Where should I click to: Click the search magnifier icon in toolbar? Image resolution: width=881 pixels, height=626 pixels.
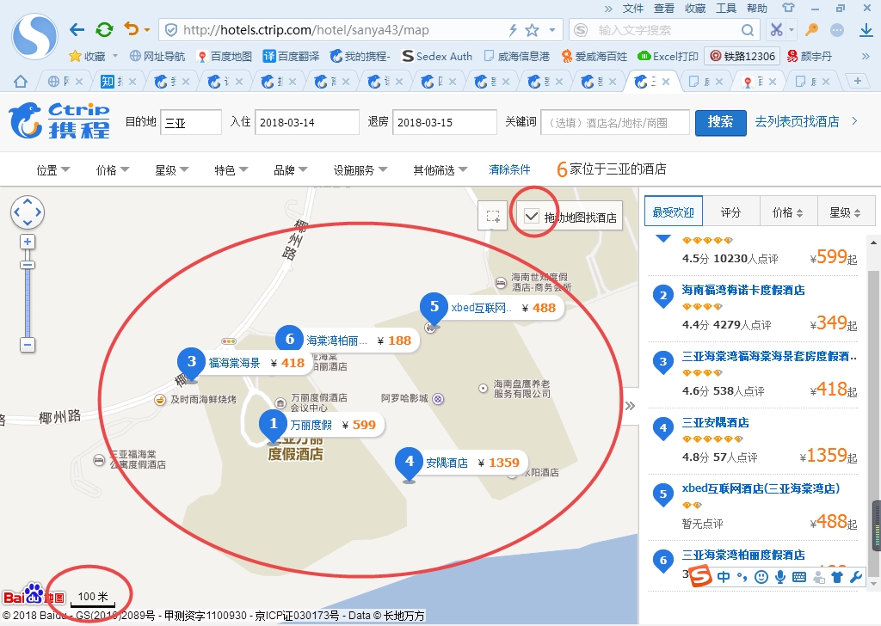tap(748, 30)
